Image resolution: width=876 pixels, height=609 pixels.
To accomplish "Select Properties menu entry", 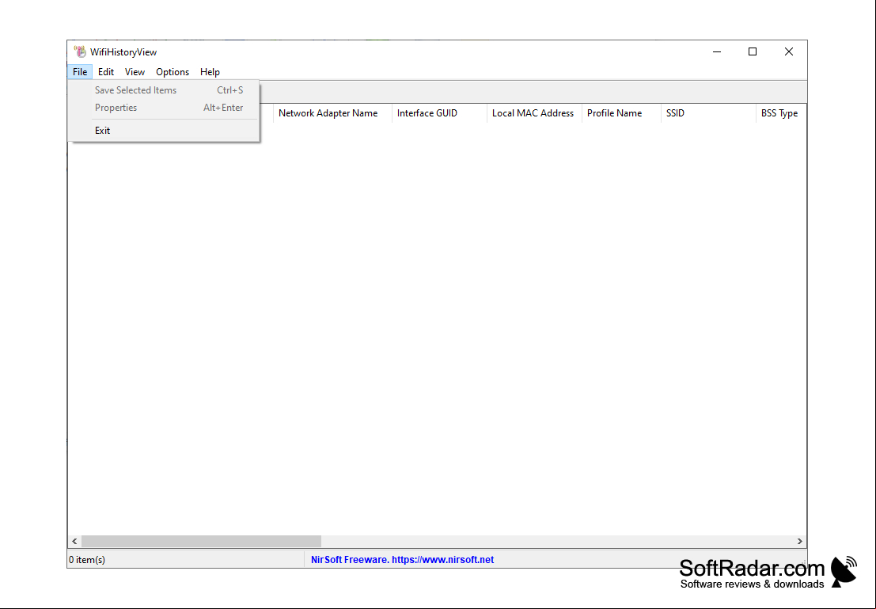I will (x=164, y=108).
